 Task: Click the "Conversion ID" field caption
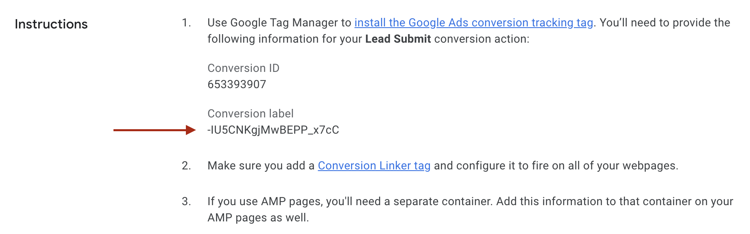(x=243, y=68)
